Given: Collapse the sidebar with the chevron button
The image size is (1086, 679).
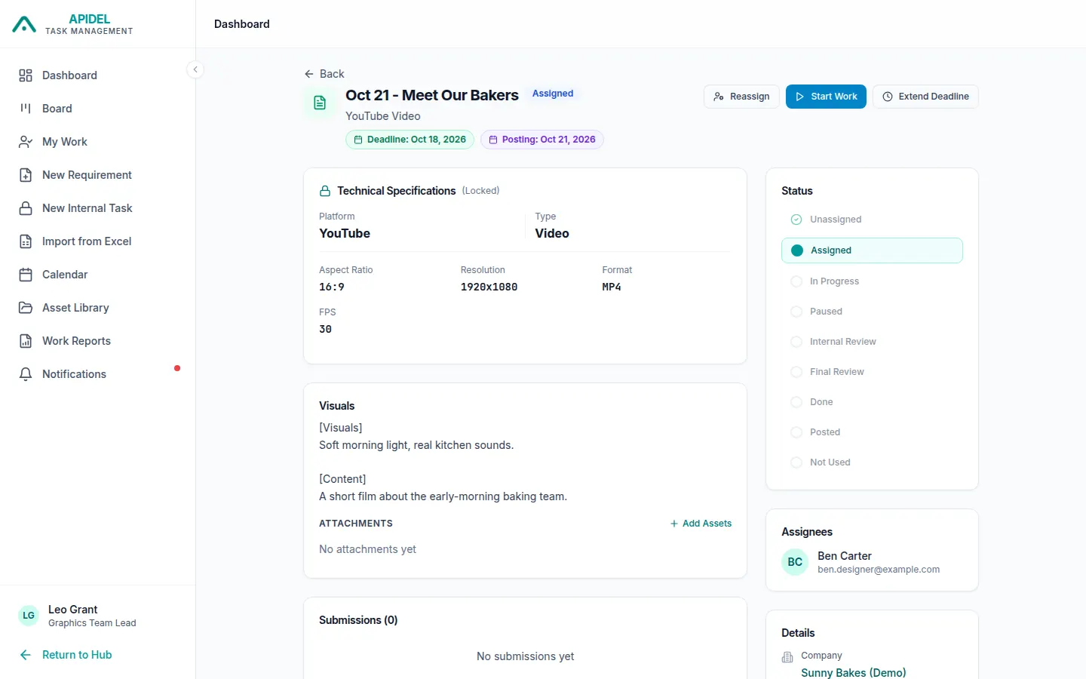Looking at the screenshot, I should 195,69.
